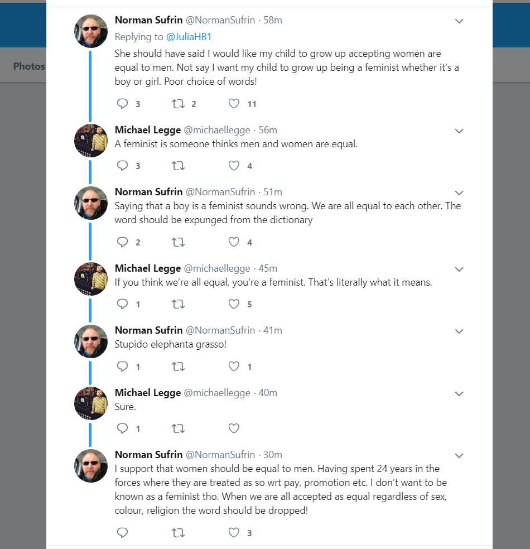Like Norman Sufrin's 58m tweet

point(234,104)
